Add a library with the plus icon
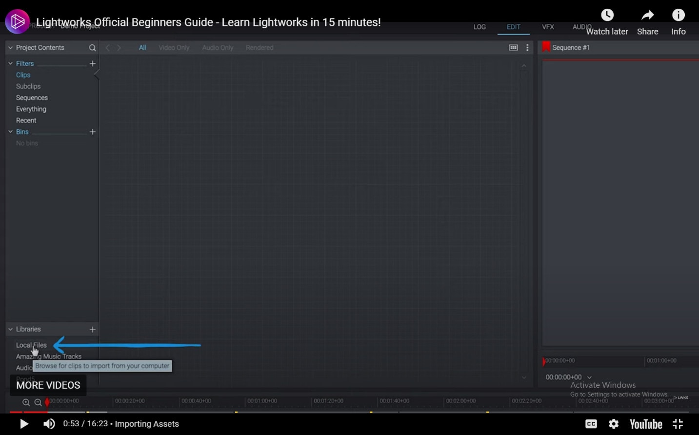 point(92,330)
